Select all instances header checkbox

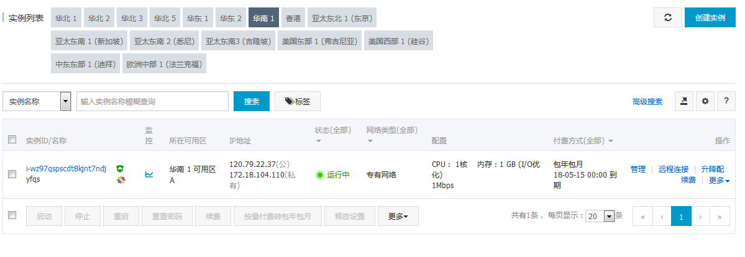pyautogui.click(x=12, y=139)
